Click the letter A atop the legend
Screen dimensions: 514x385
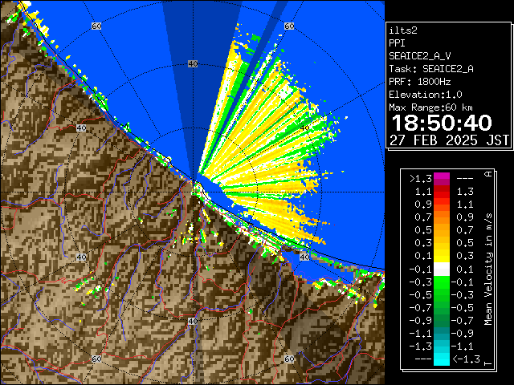coord(488,174)
